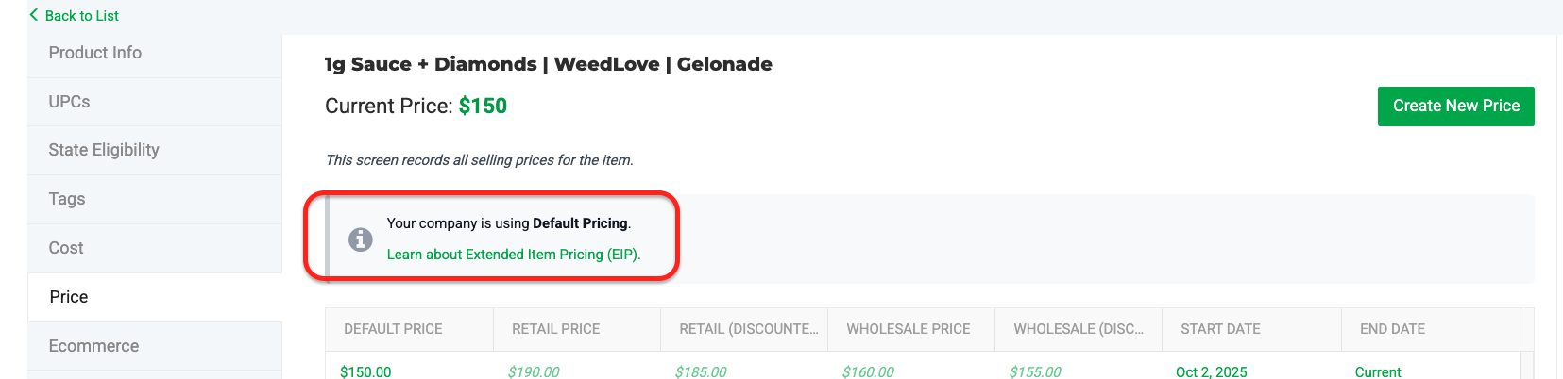Viewport: 1563px width, 379px height.
Task: Click the Create New Price button
Action: pyautogui.click(x=1455, y=107)
